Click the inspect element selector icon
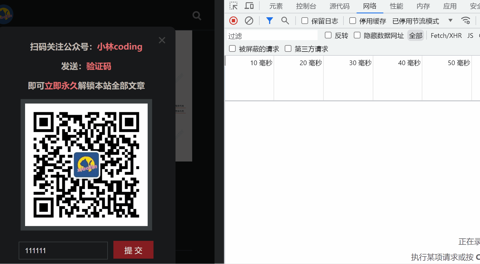Image resolution: width=480 pixels, height=264 pixels. [233, 6]
